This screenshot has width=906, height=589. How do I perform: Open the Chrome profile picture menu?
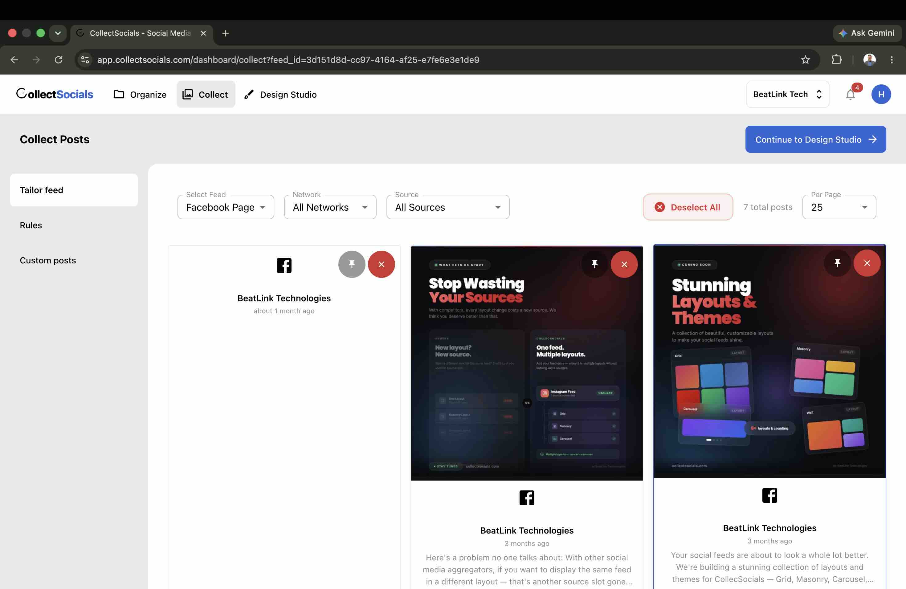(x=869, y=60)
